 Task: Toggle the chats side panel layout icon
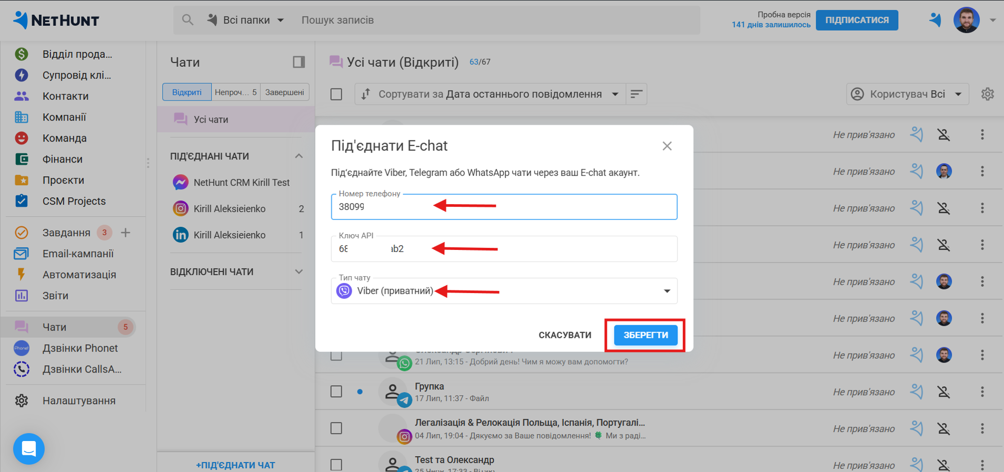(x=299, y=62)
